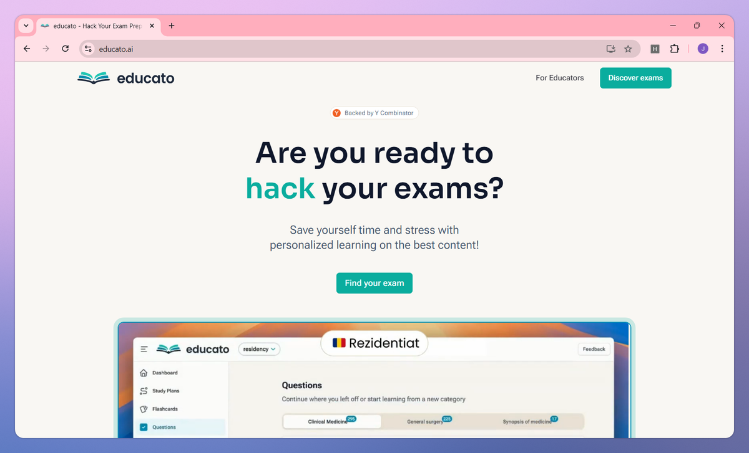Click the Discover exams button

(635, 78)
